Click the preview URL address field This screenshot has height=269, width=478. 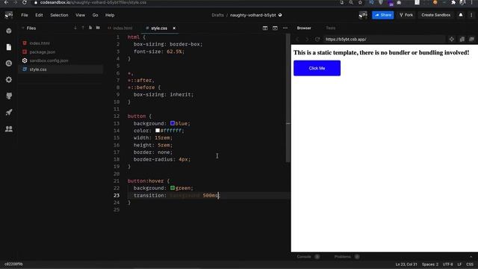pos(384,39)
